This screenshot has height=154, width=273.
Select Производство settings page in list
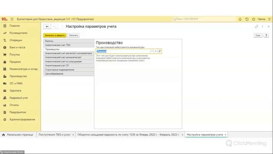pos(69,49)
